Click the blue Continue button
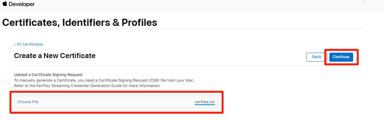Image resolution: width=384 pixels, height=120 pixels. tap(341, 57)
